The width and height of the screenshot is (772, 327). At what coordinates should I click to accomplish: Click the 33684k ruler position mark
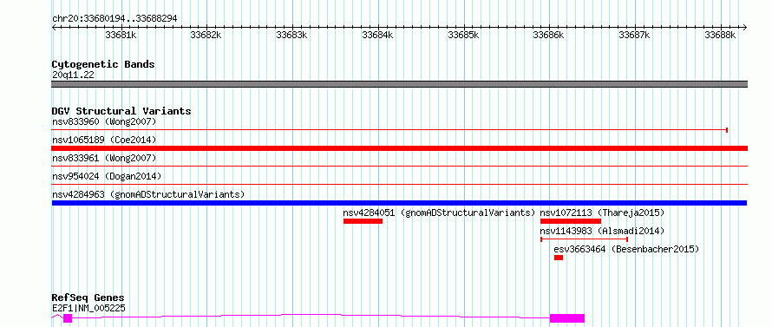click(x=377, y=35)
